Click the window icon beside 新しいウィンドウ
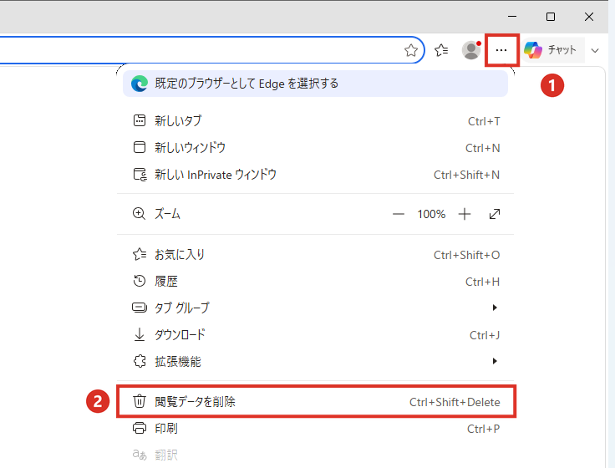This screenshot has height=468, width=615. (x=140, y=147)
